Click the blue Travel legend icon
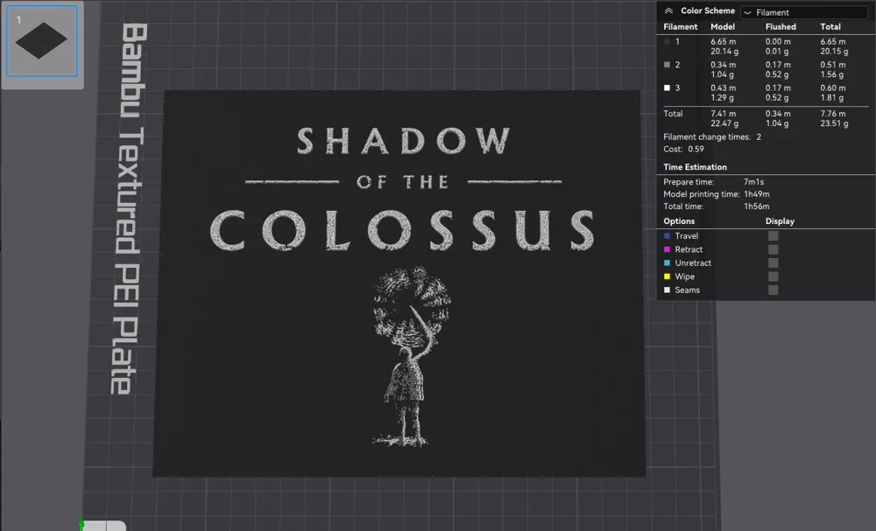Image resolution: width=876 pixels, height=531 pixels. pos(667,236)
